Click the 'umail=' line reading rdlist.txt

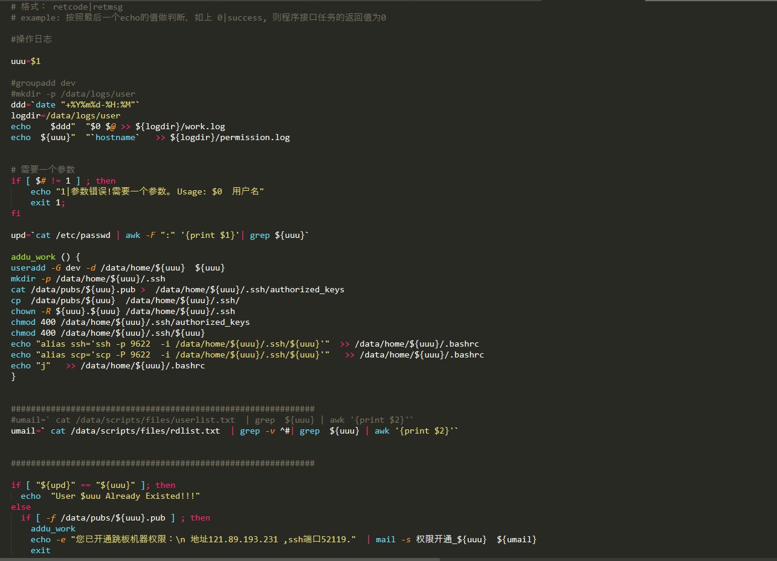click(235, 431)
